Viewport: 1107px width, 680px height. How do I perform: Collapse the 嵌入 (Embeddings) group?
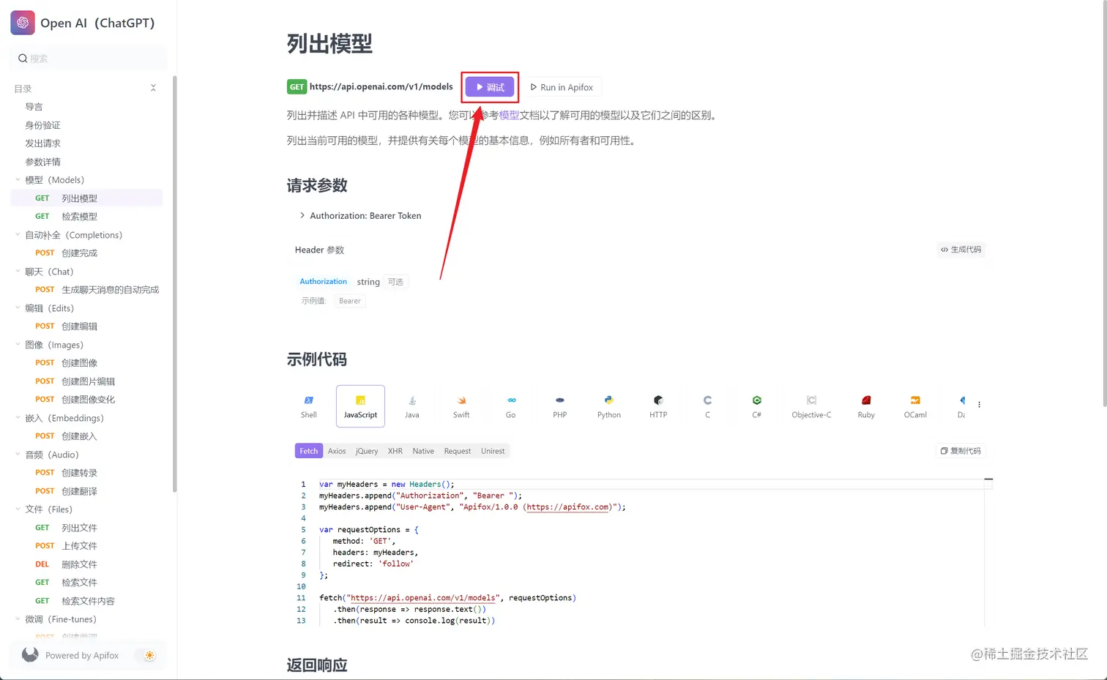click(18, 417)
